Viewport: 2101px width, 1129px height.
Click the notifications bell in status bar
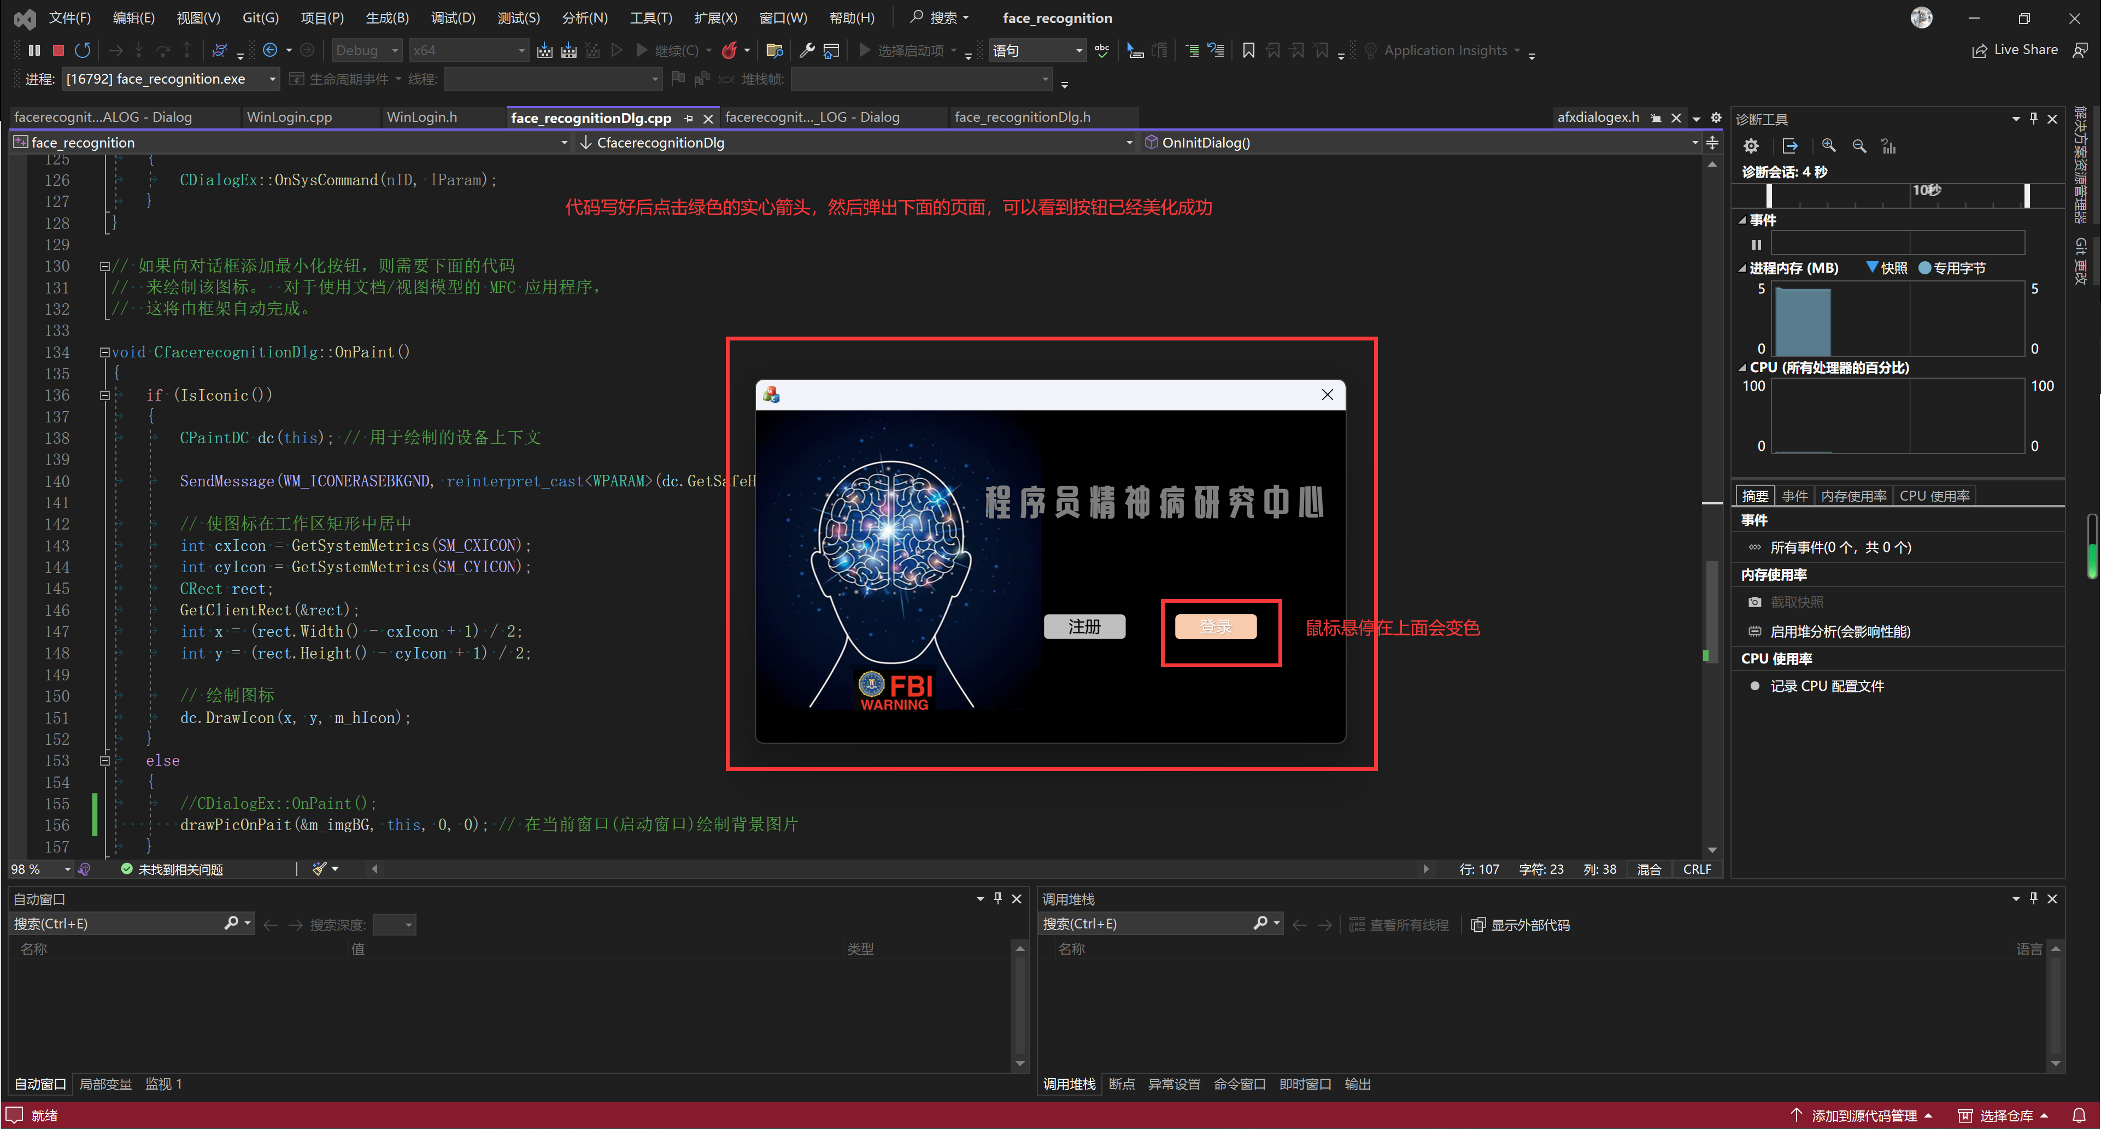[2079, 1115]
